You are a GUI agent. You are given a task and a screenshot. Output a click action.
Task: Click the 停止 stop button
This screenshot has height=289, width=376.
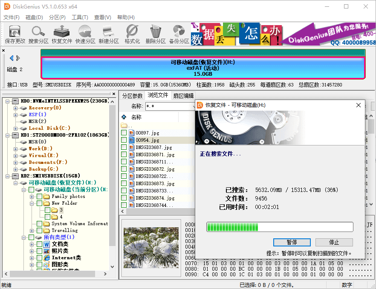[334, 242]
